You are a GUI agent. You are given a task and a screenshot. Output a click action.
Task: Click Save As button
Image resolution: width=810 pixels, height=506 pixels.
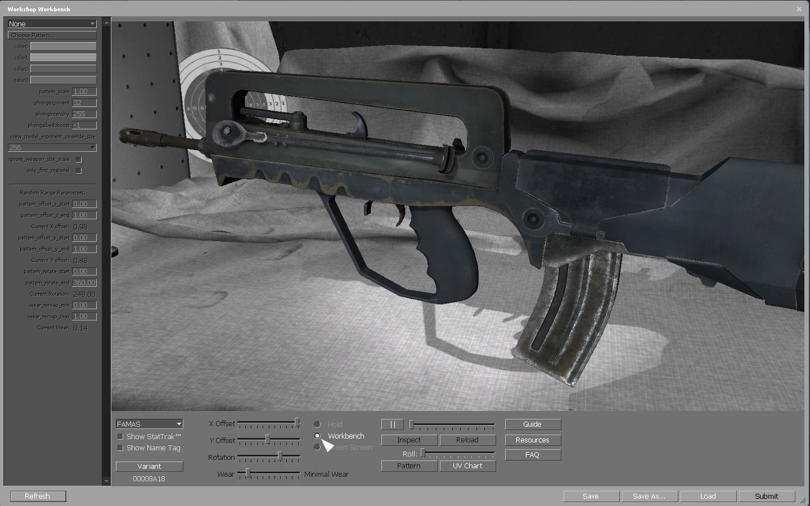[x=650, y=496]
